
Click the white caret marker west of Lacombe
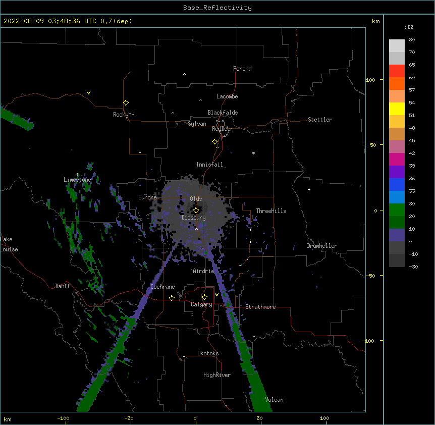pos(200,99)
